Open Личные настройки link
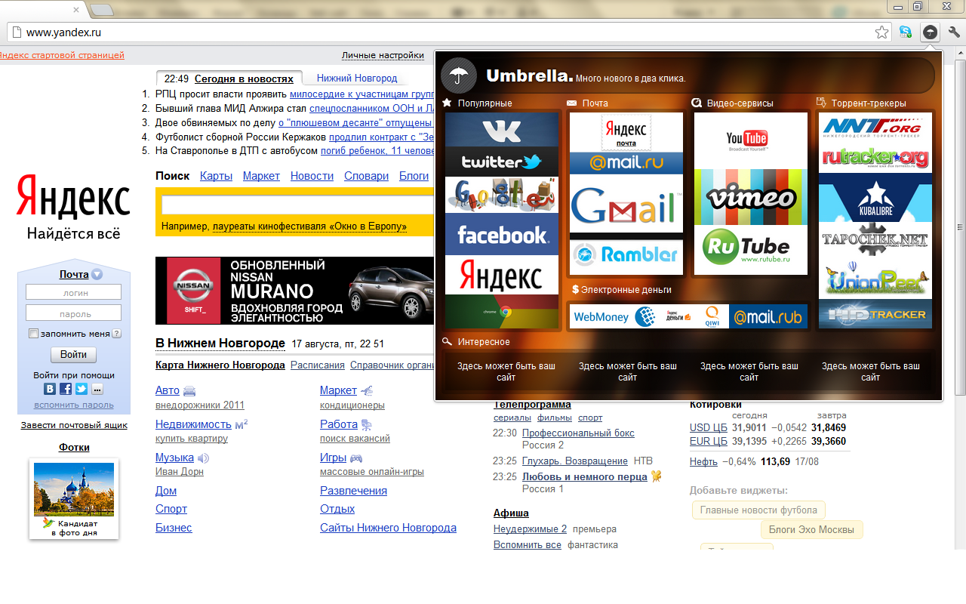Screen dimensions: 966x604 [383, 55]
